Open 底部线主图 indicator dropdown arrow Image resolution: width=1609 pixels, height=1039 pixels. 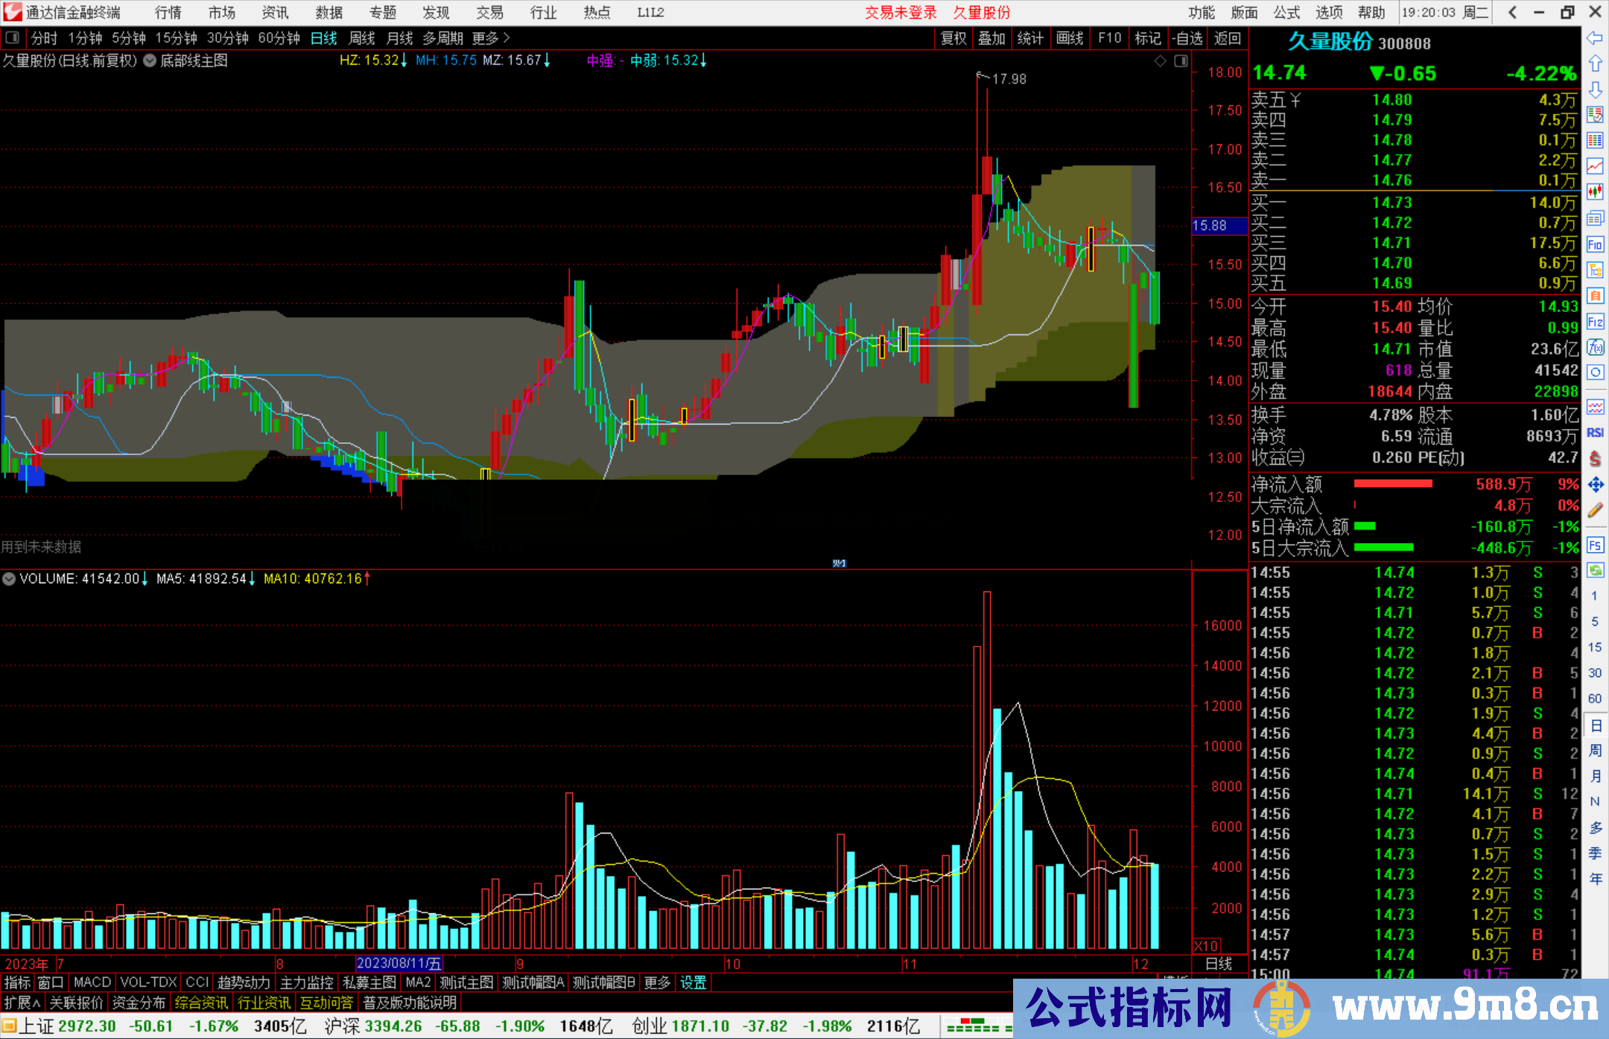150,61
